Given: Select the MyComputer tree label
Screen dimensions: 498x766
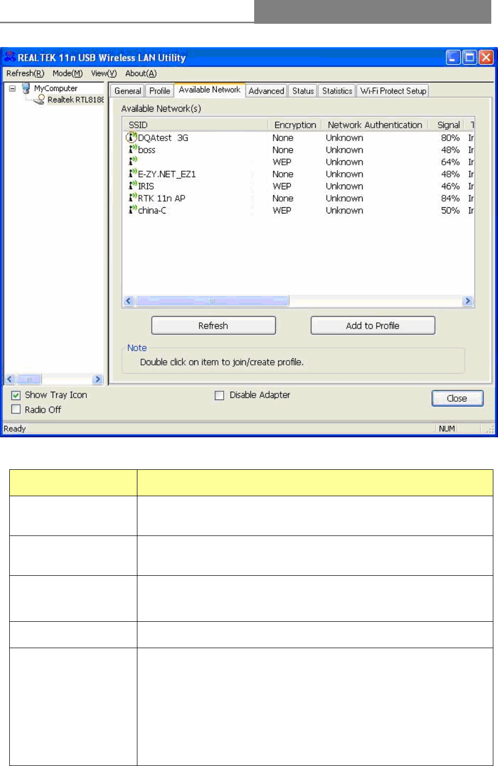Looking at the screenshot, I should pyautogui.click(x=56, y=88).
